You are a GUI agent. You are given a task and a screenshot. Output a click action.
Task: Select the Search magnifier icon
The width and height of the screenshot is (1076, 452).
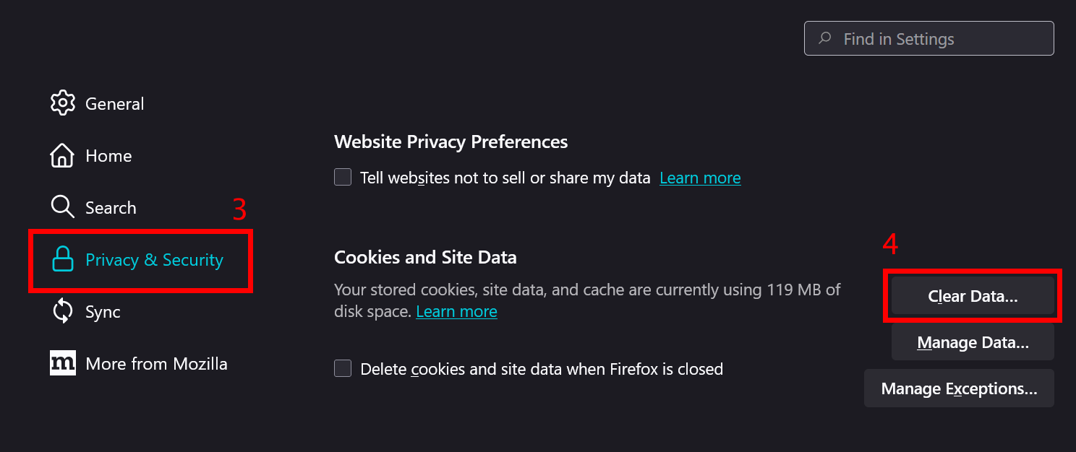click(x=63, y=207)
